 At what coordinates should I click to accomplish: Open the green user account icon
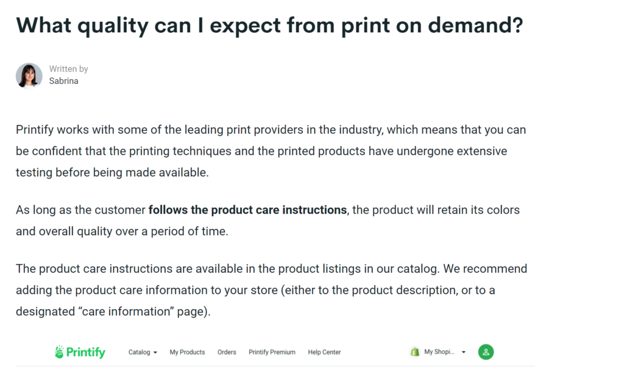coord(486,352)
